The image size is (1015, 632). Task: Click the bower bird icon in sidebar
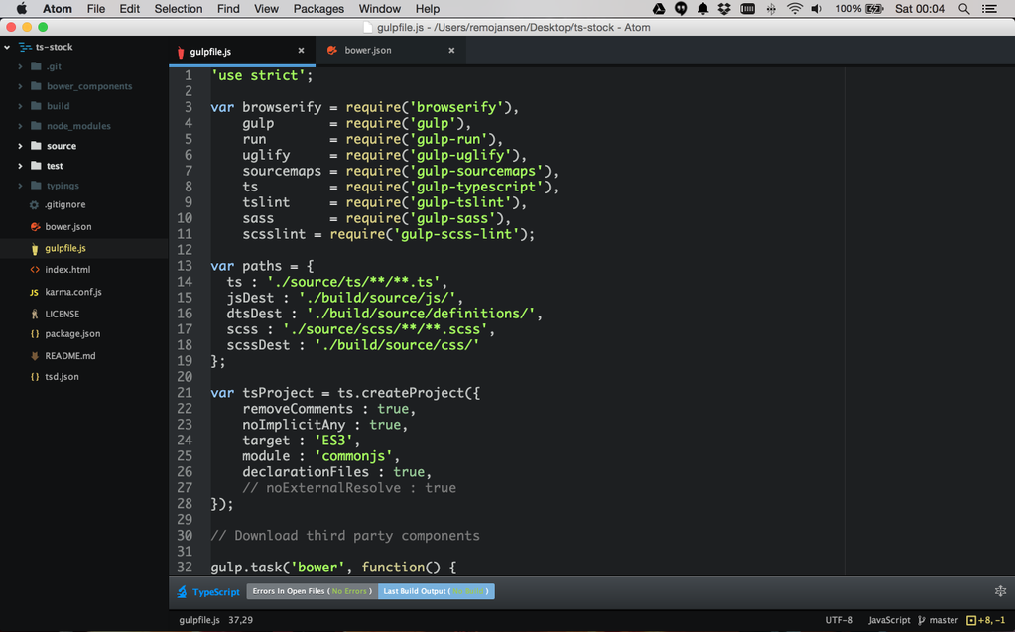tap(35, 227)
